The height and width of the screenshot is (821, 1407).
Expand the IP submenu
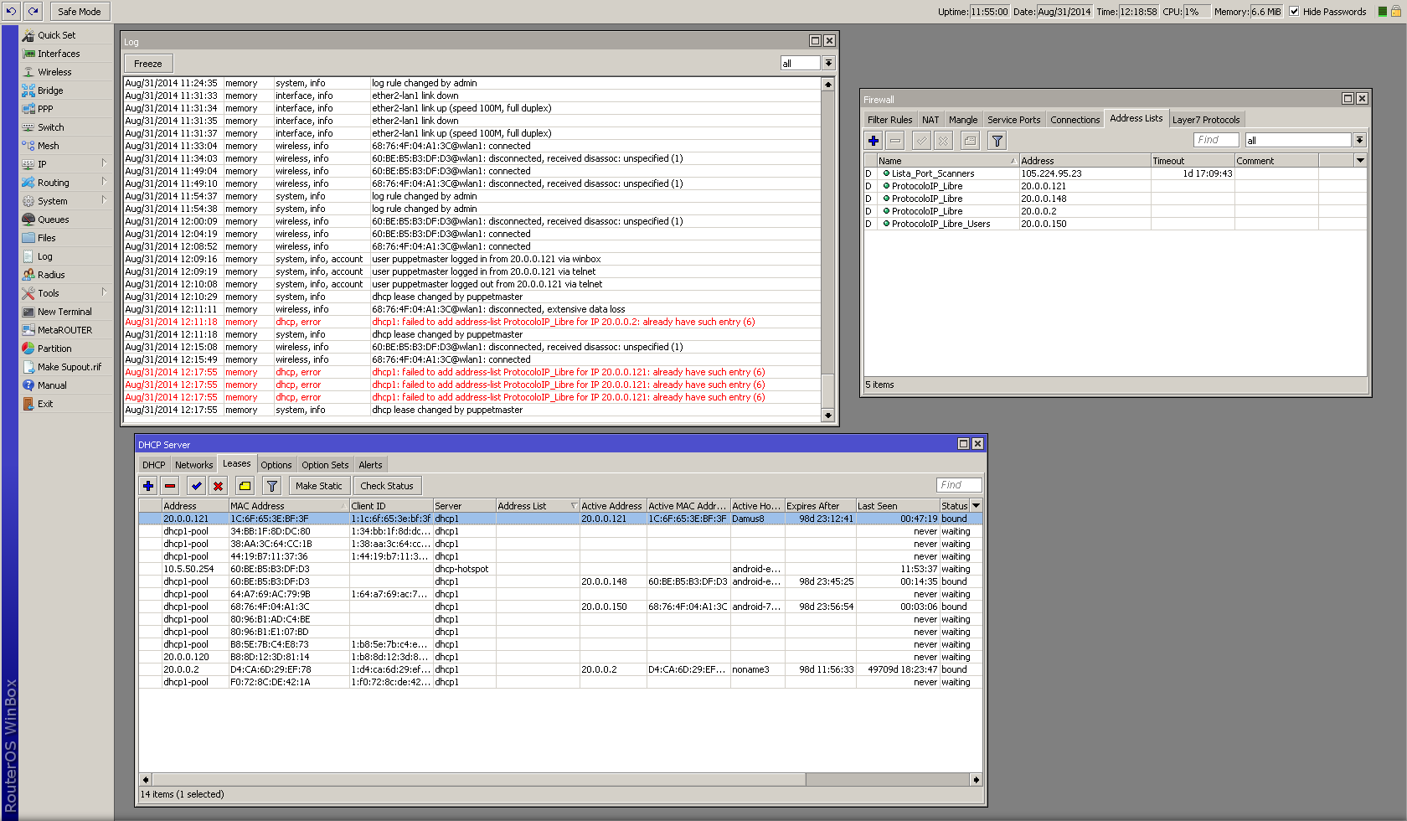coord(105,164)
